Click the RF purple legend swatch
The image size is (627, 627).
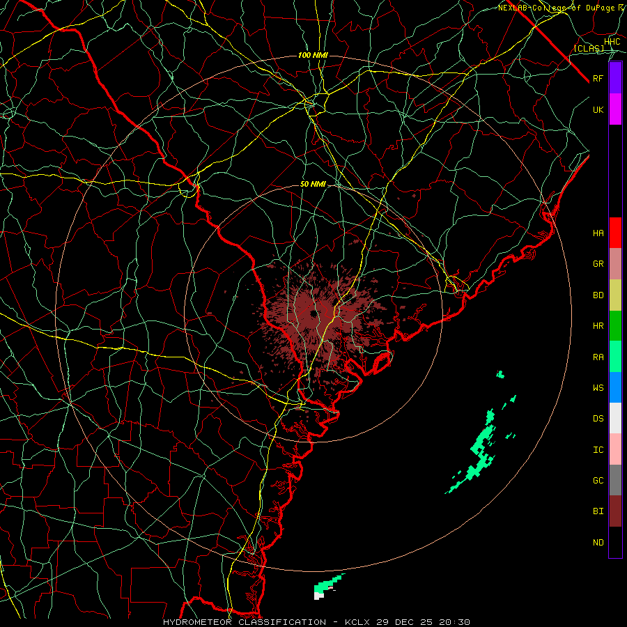[x=615, y=78]
